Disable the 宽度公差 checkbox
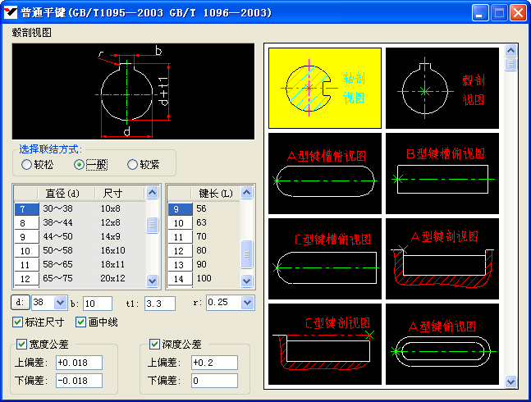Screen dimensions: 531x402 [x=22, y=345]
